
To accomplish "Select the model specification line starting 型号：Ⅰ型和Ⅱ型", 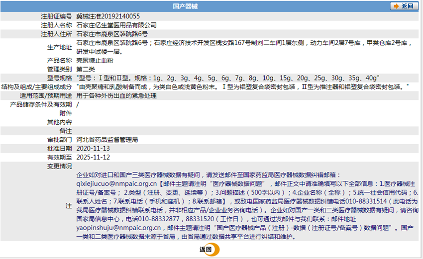I will [x=228, y=78].
